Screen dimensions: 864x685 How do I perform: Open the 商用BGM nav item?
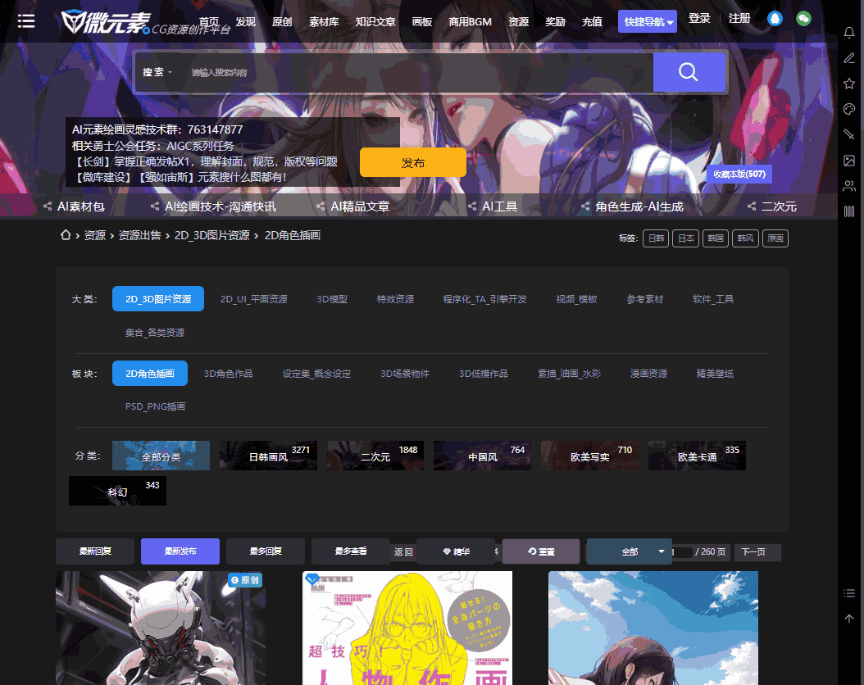[x=470, y=21]
